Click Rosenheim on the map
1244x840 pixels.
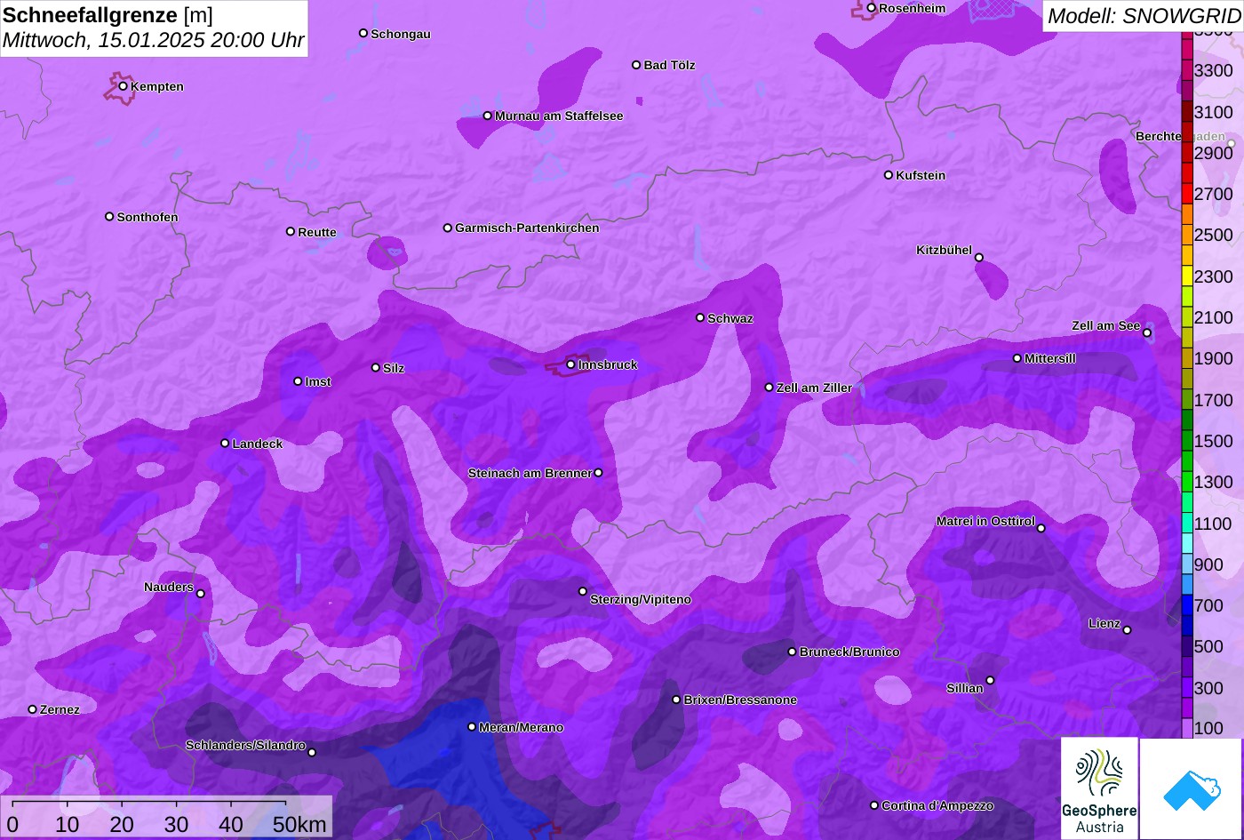(913, 8)
